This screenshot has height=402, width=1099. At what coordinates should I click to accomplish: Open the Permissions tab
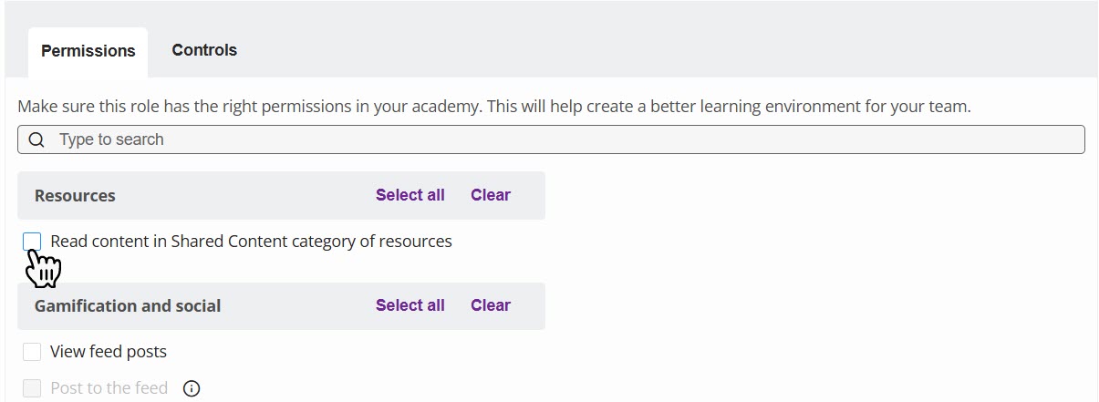click(88, 51)
